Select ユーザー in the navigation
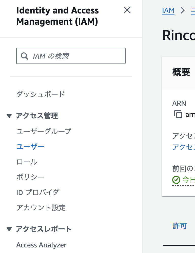Viewport: 195px width, 253px height. 30,147
